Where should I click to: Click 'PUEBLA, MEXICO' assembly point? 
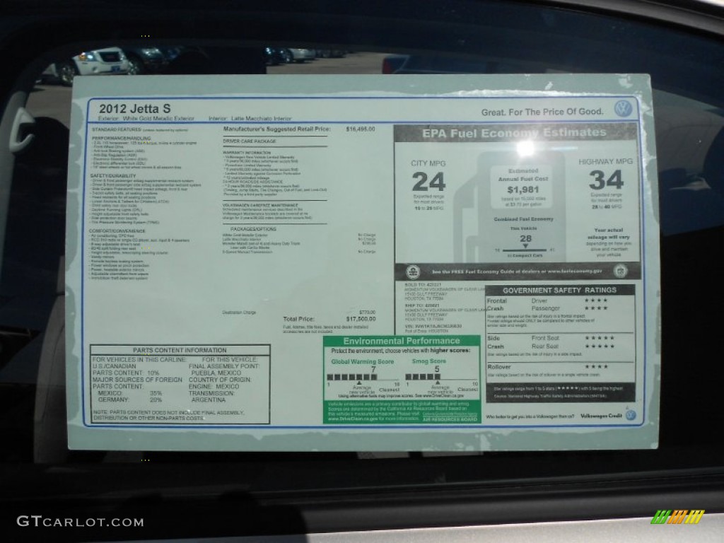[x=216, y=373]
